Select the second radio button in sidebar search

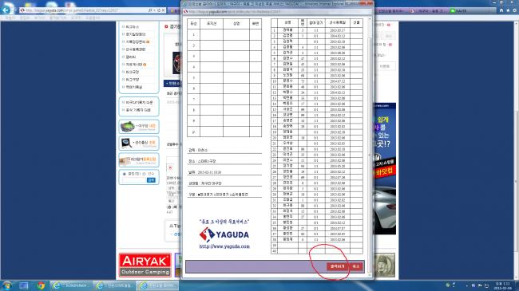click(144, 174)
